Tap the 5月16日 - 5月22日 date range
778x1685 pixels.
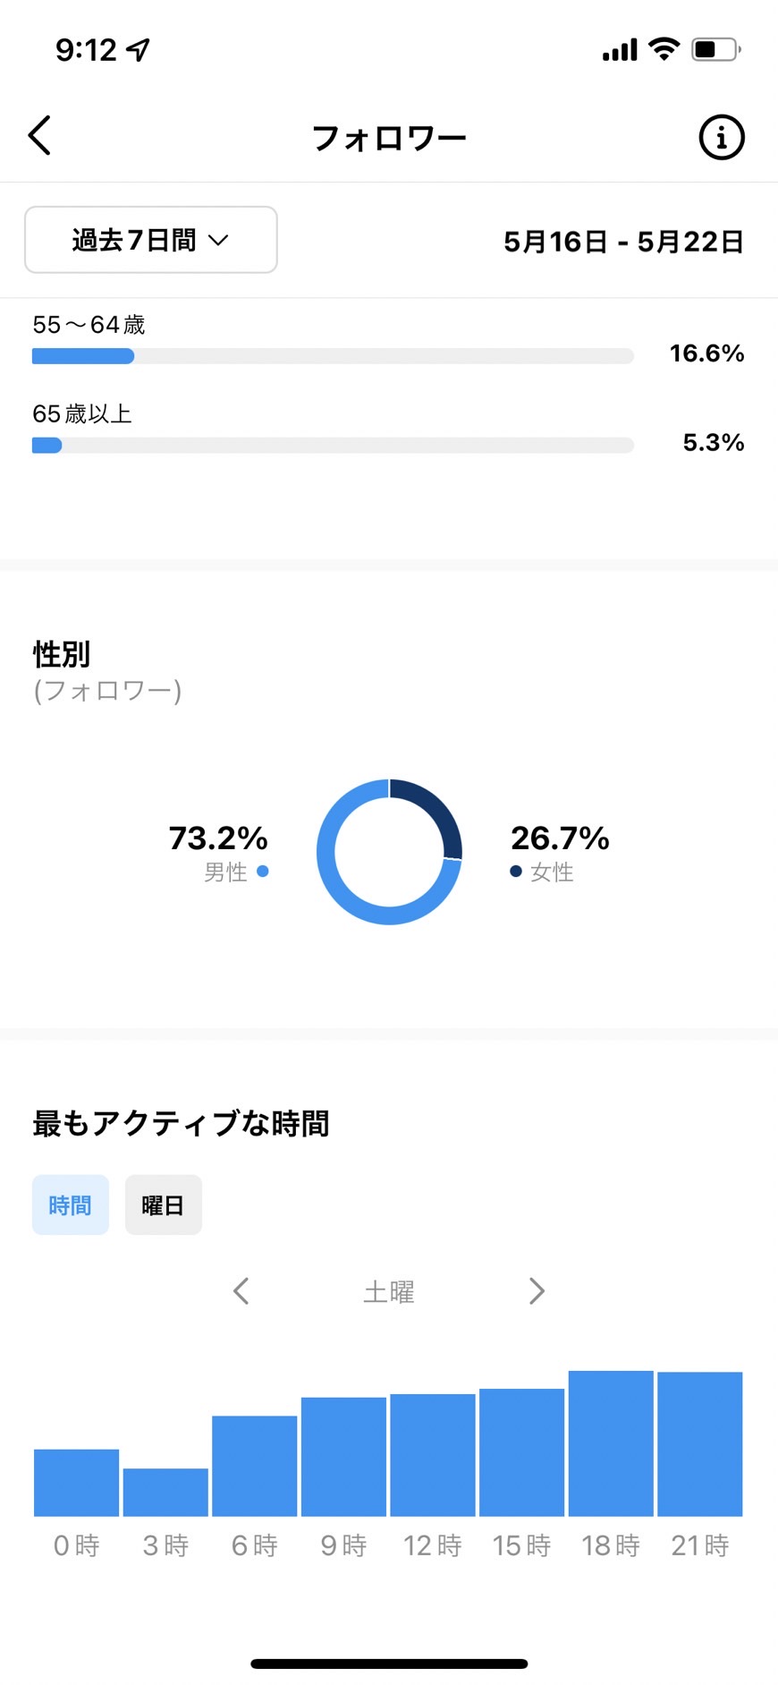(623, 241)
